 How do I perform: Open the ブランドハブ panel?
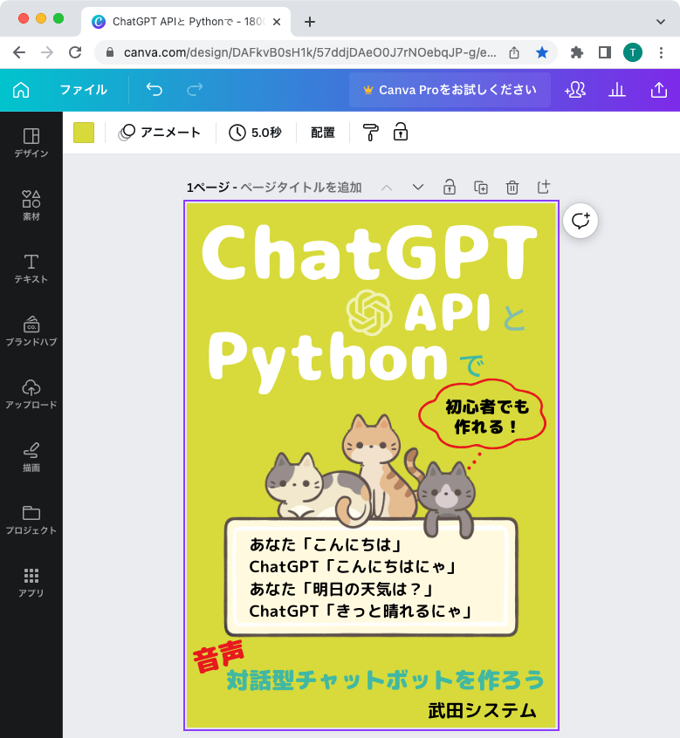pyautogui.click(x=31, y=331)
